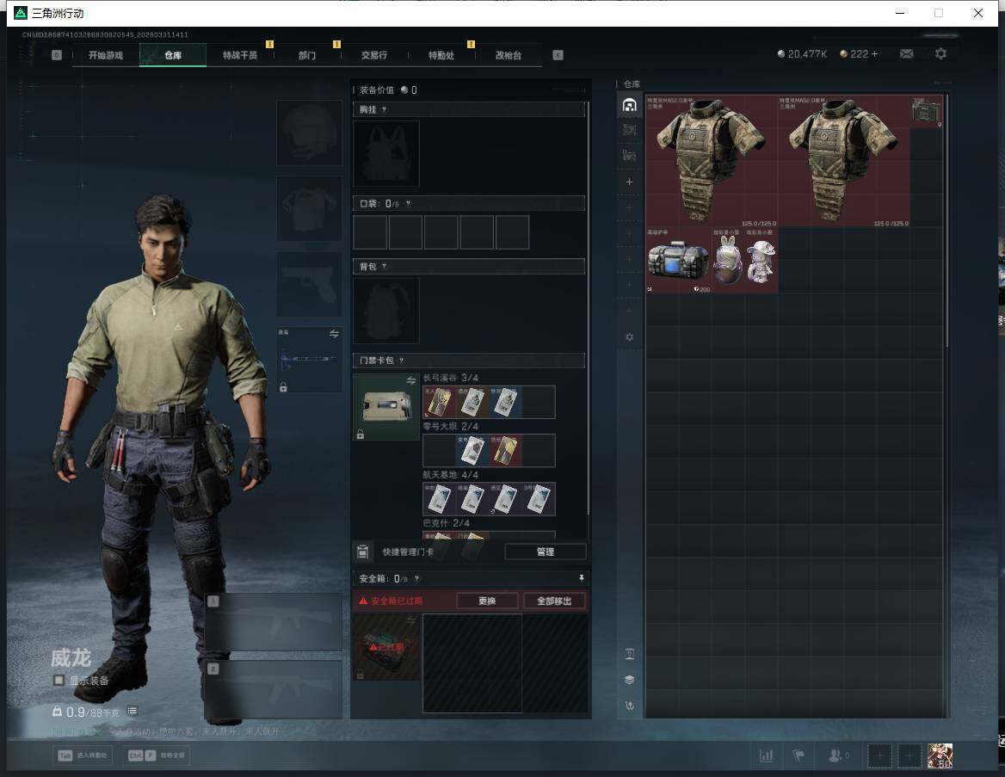Image resolution: width=1005 pixels, height=777 pixels.
Task: Open the 改枪台 tab
Action: pos(509,55)
